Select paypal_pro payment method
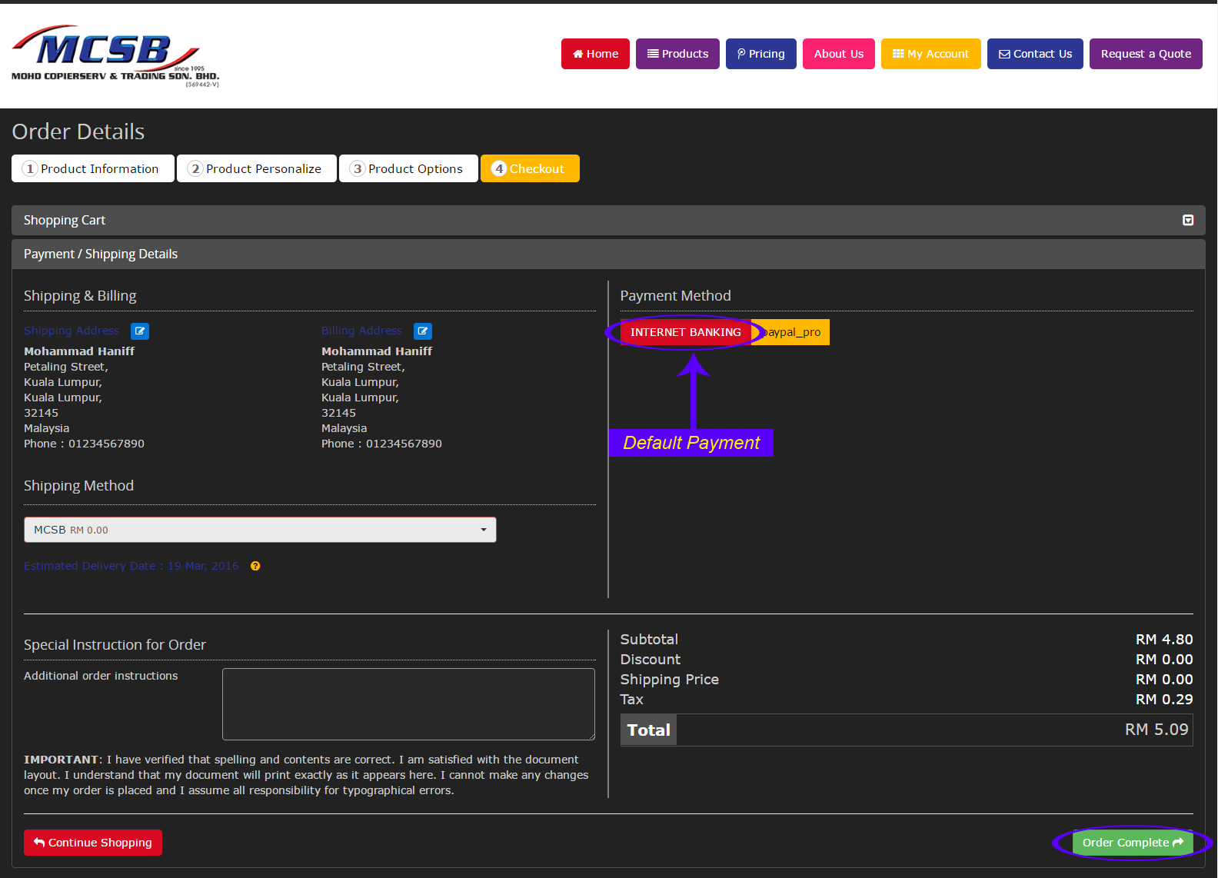Image resolution: width=1218 pixels, height=878 pixels. [790, 332]
